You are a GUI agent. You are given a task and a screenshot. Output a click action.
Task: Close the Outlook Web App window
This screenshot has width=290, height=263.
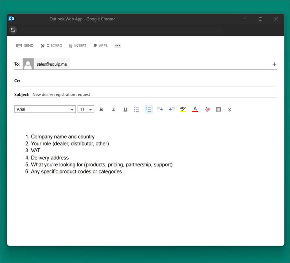pos(276,19)
